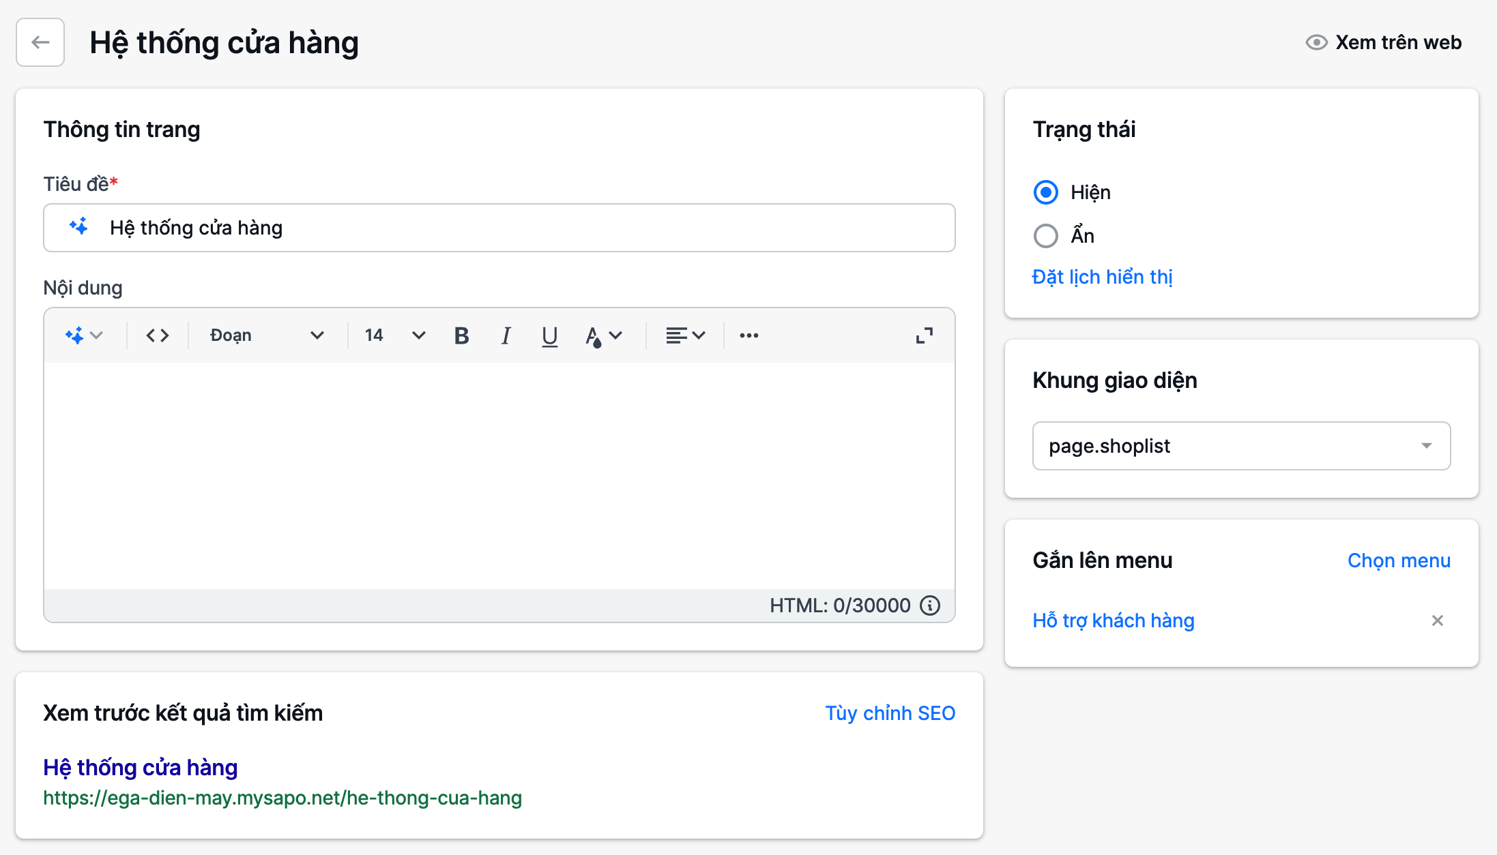Show more toolbar options (three dots)
This screenshot has width=1497, height=855.
click(748, 335)
